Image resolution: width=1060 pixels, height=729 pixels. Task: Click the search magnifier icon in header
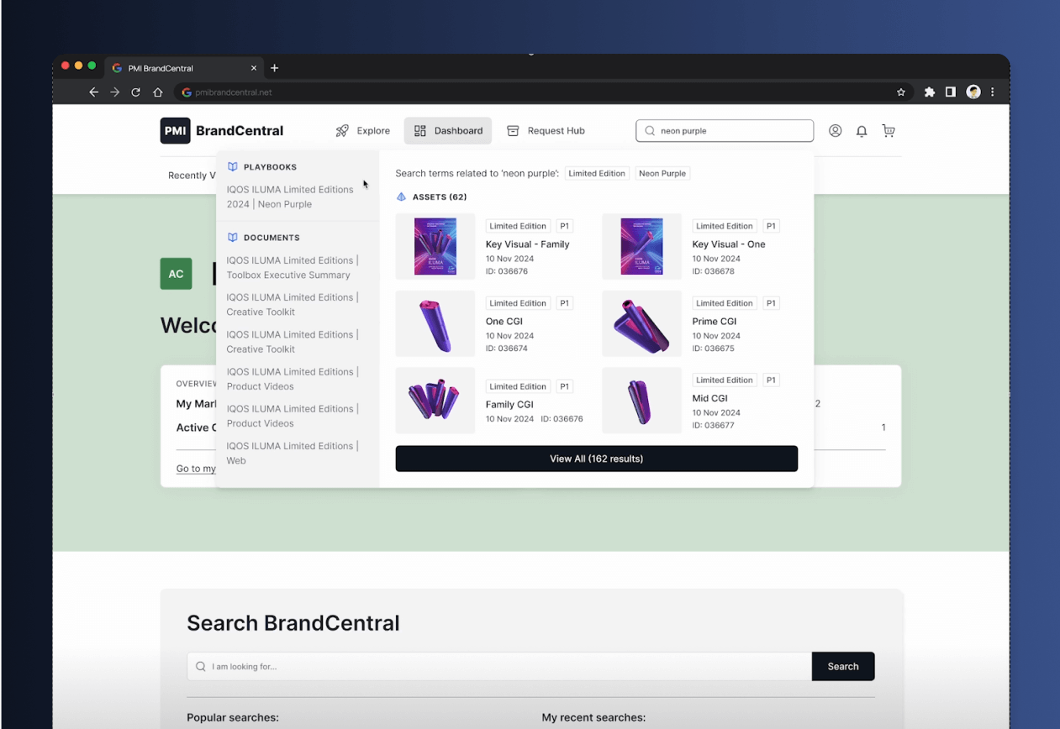(650, 131)
